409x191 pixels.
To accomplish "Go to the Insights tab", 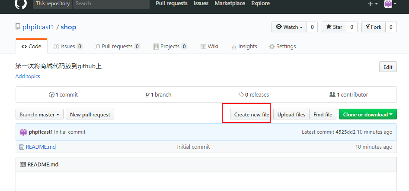I will coord(244,47).
